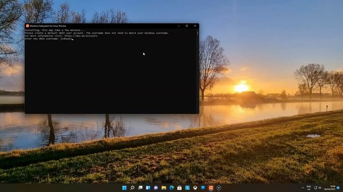Open the Xbox app in taskbar
The width and height of the screenshot is (343, 192).
click(x=195, y=188)
